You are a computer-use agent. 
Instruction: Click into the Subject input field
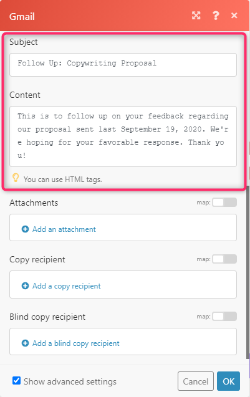(x=123, y=65)
